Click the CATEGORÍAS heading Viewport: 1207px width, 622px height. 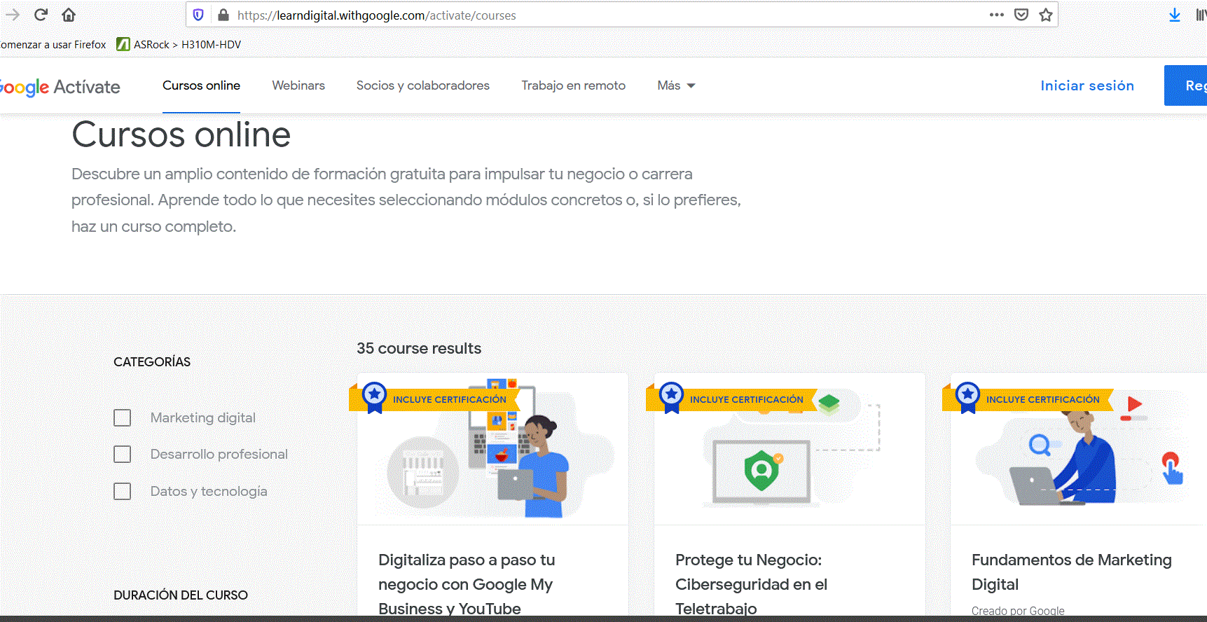[152, 361]
